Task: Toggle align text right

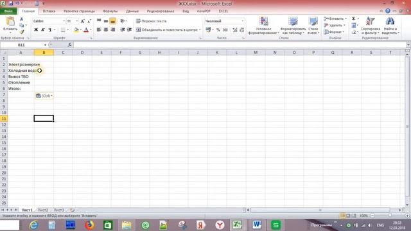Action: (113, 30)
